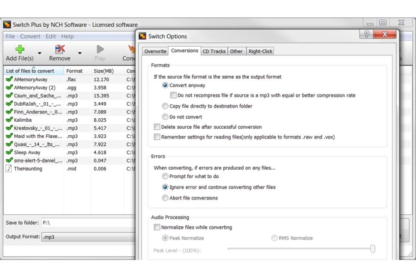Click green check icon beside DubRaJah
The image size is (416, 277).
(9, 103)
